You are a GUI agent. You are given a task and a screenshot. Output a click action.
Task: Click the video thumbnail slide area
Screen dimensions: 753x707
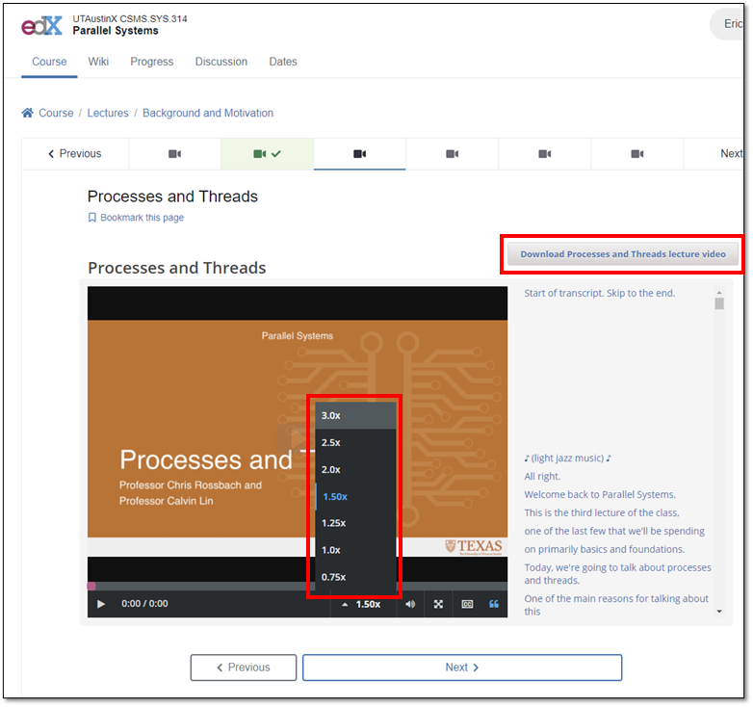point(298,429)
